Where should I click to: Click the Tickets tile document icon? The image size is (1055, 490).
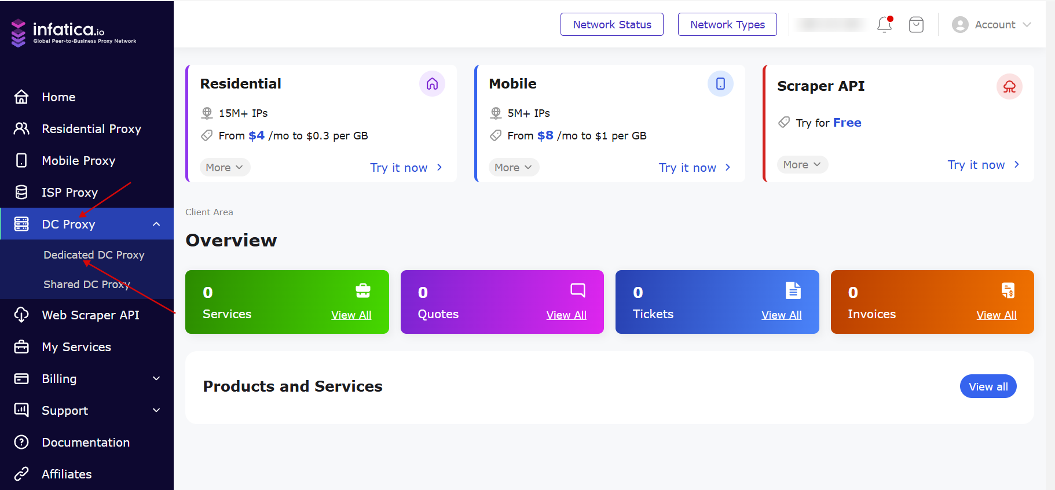coord(793,290)
